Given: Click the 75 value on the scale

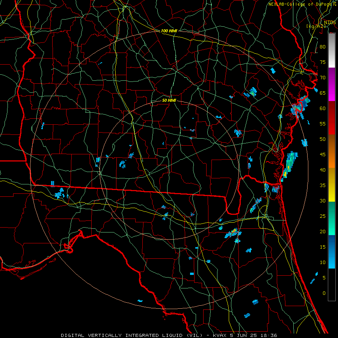Looking at the screenshot, I should click(x=323, y=62).
